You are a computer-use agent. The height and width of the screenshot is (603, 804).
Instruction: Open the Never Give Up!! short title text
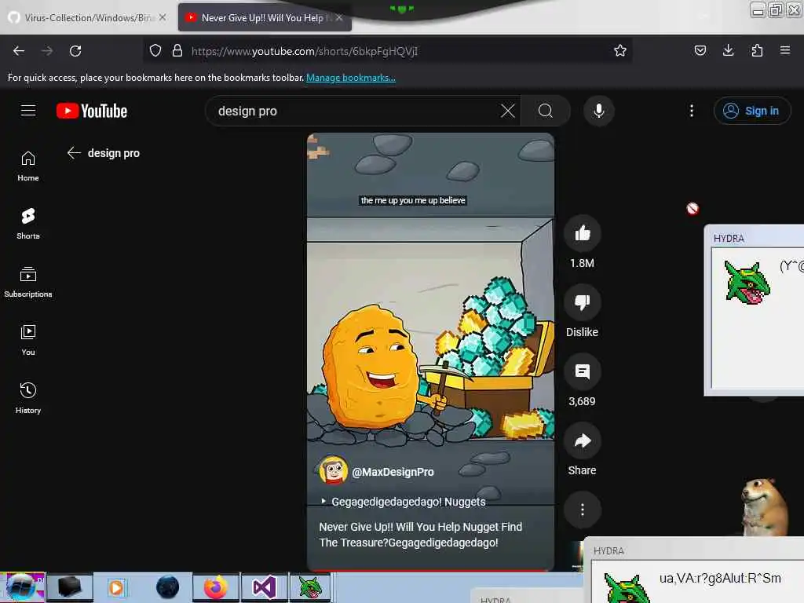point(421,534)
